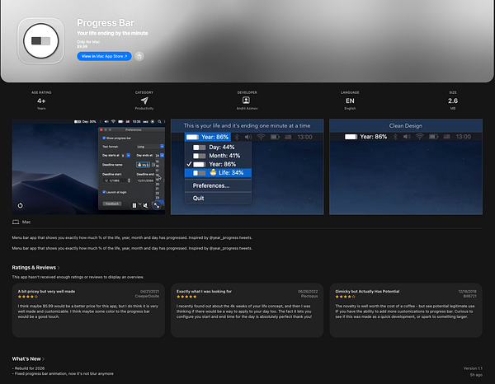495x384 pixels.
Task: Click the 'Year: 86%' progress bar in the 'Clean Design' screenshot
Action: (351, 137)
